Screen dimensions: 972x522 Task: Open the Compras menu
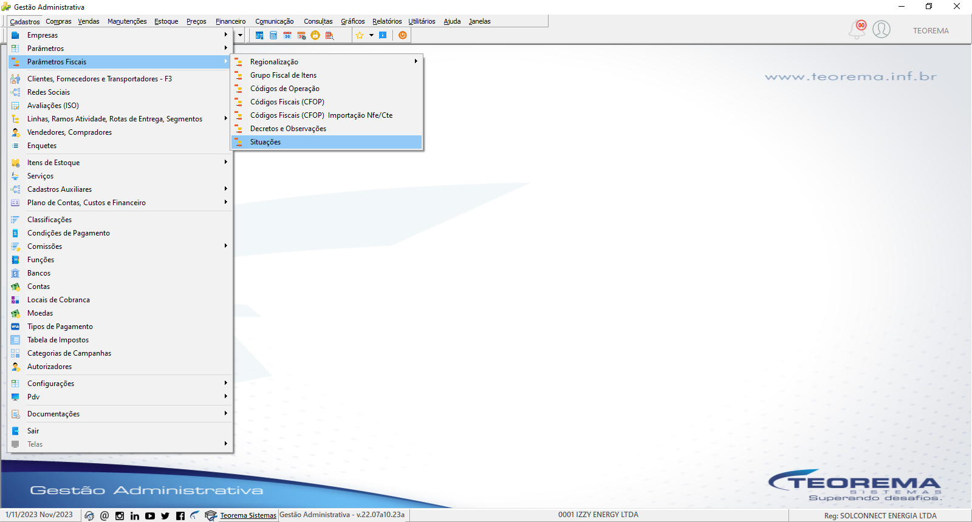58,21
